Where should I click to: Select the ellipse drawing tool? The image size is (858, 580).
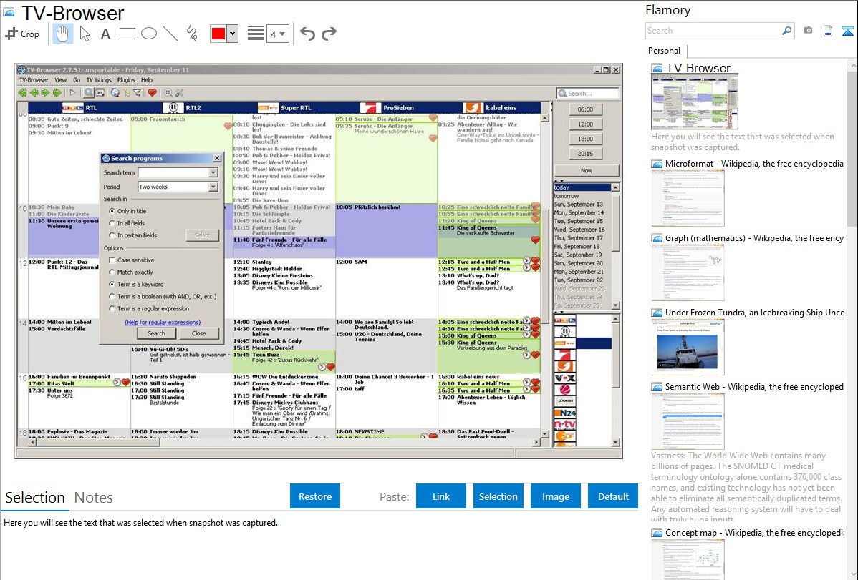point(149,34)
